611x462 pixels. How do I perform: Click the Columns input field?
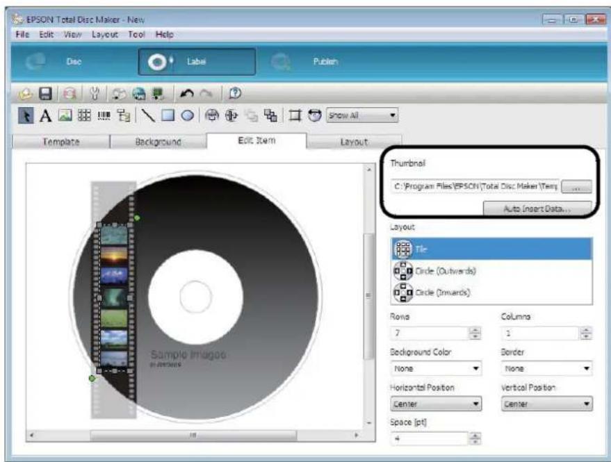tap(541, 333)
